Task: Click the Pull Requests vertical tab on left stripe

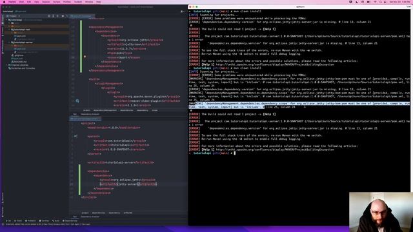Action: (3, 47)
